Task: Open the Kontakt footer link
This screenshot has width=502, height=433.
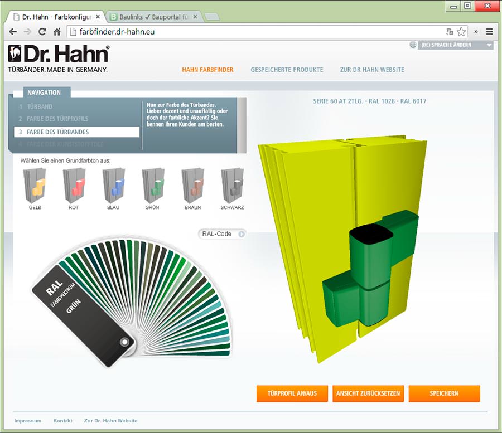Action: click(x=62, y=421)
